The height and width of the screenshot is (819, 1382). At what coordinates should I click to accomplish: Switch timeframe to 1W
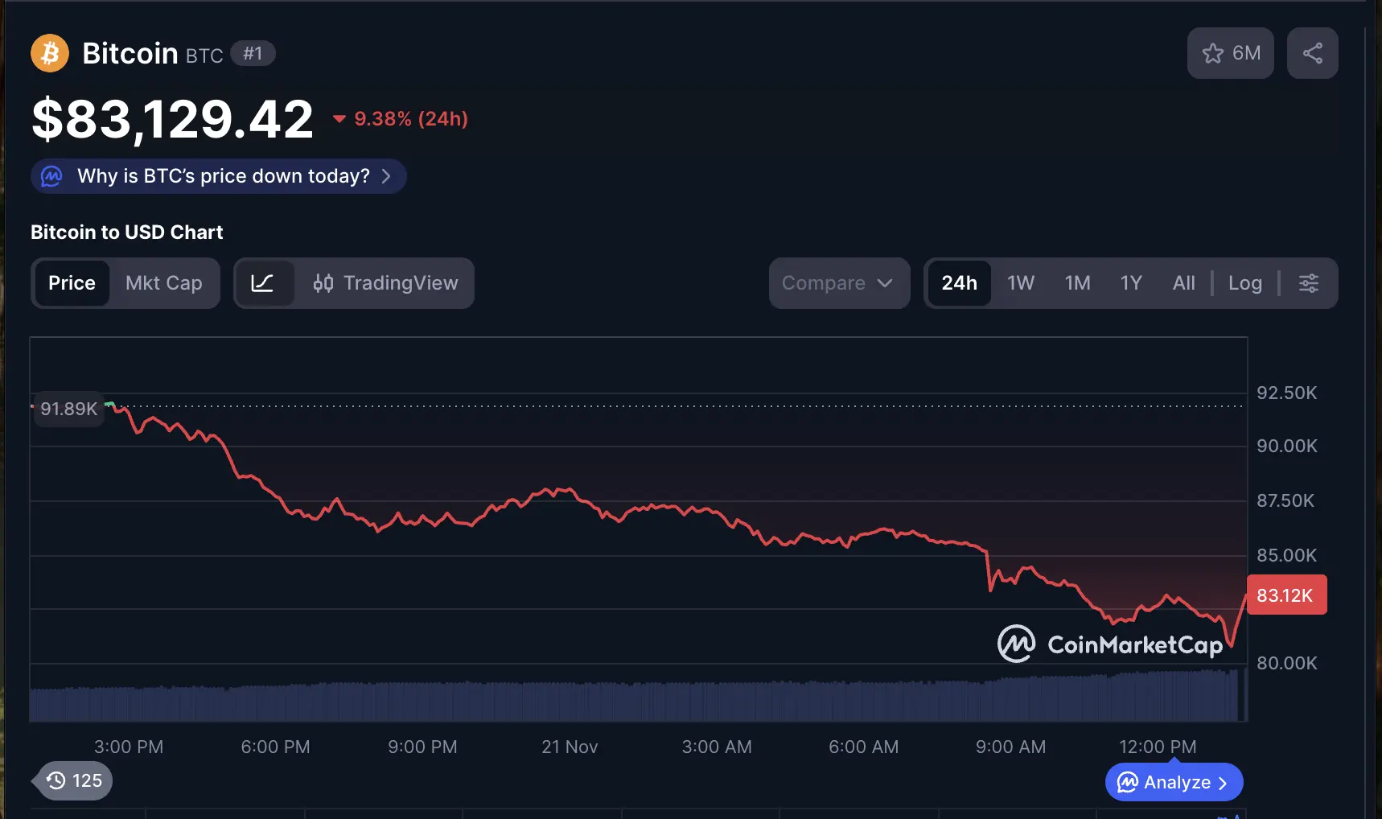coord(1020,283)
